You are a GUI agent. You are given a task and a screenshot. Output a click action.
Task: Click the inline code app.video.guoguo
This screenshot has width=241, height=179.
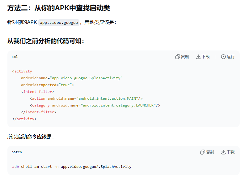coord(59,22)
